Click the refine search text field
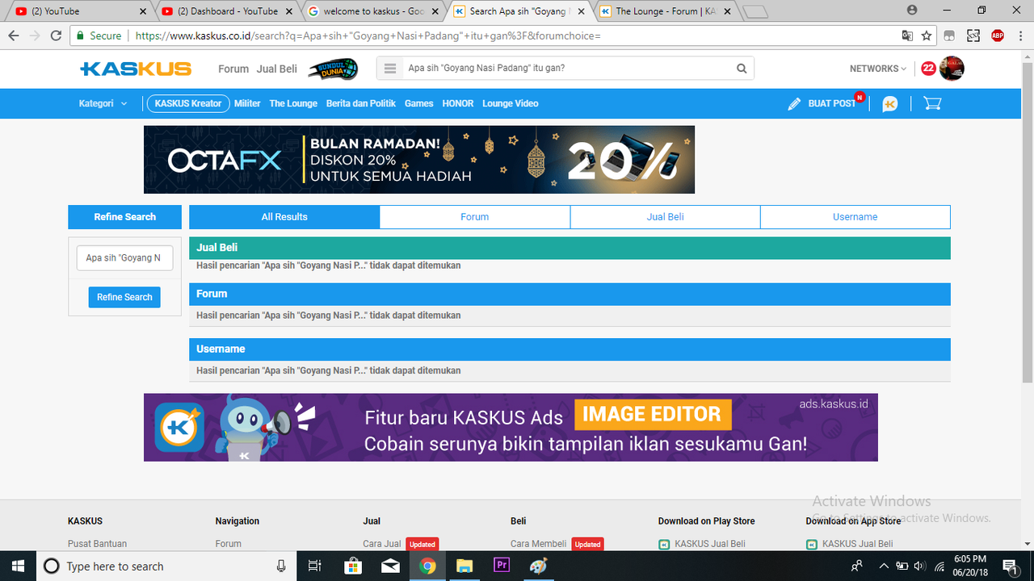 point(124,258)
